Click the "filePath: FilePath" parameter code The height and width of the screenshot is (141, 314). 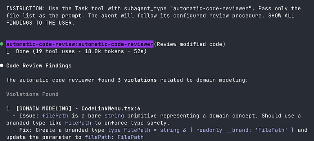pos(114,137)
